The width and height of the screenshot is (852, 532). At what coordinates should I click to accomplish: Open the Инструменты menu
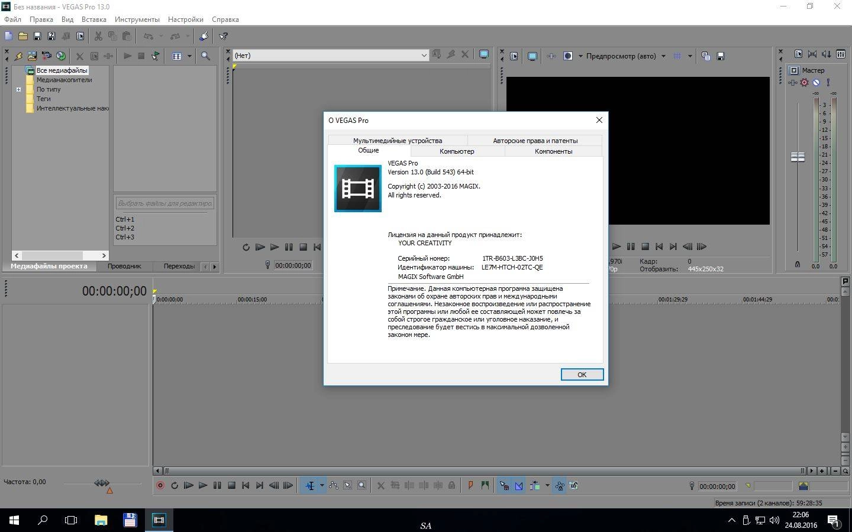pyautogui.click(x=137, y=19)
